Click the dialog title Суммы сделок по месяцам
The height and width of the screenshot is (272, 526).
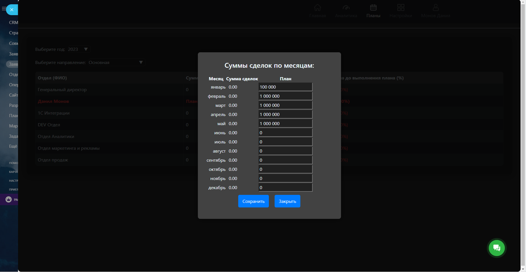[x=269, y=65]
